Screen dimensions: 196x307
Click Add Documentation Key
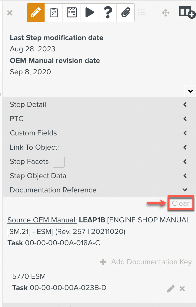pos(146,262)
